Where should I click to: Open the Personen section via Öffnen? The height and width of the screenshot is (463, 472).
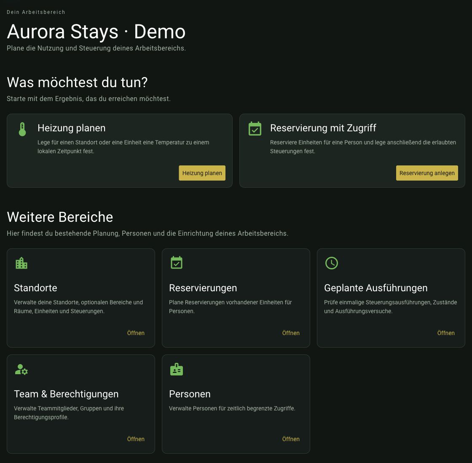[x=291, y=439]
